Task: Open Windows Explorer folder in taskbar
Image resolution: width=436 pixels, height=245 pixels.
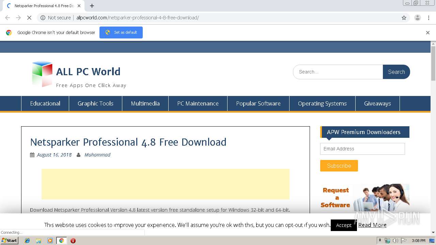Action: (38, 241)
